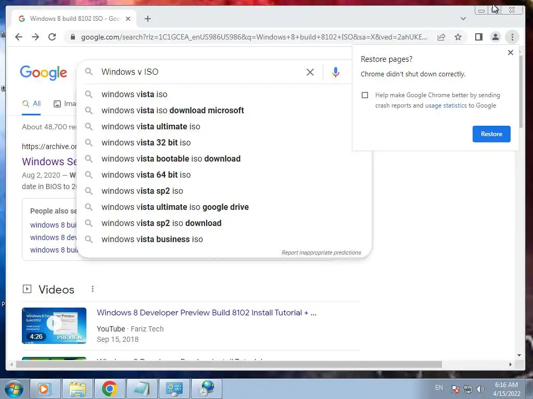Open the Windows Se... archive.org result title
Screen dimensions: 533x399
[49, 162]
